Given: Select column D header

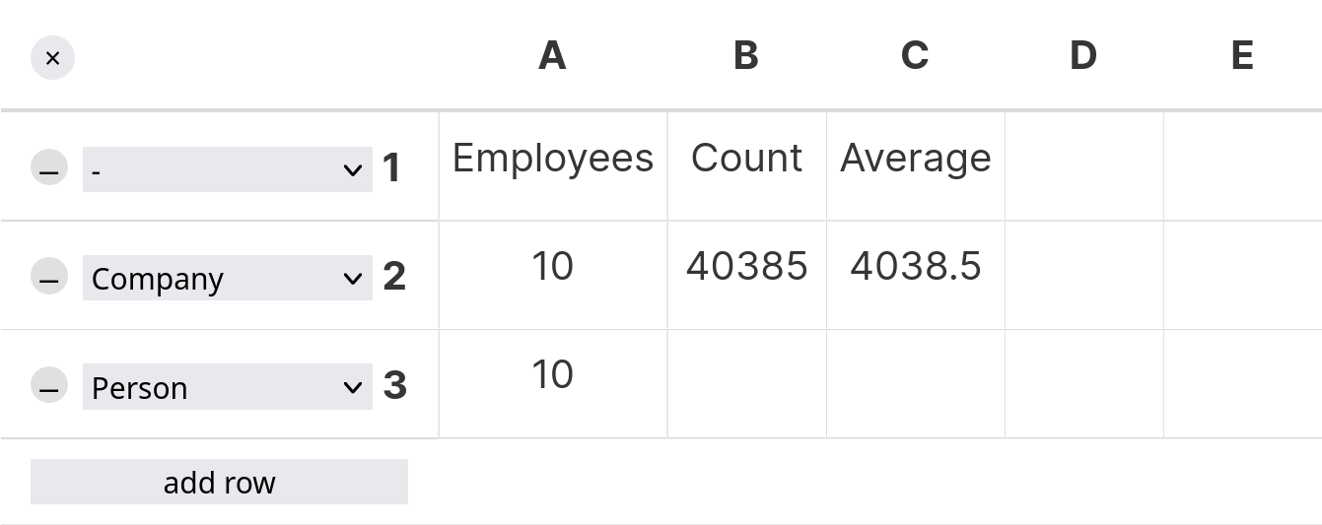Looking at the screenshot, I should click(x=1083, y=56).
